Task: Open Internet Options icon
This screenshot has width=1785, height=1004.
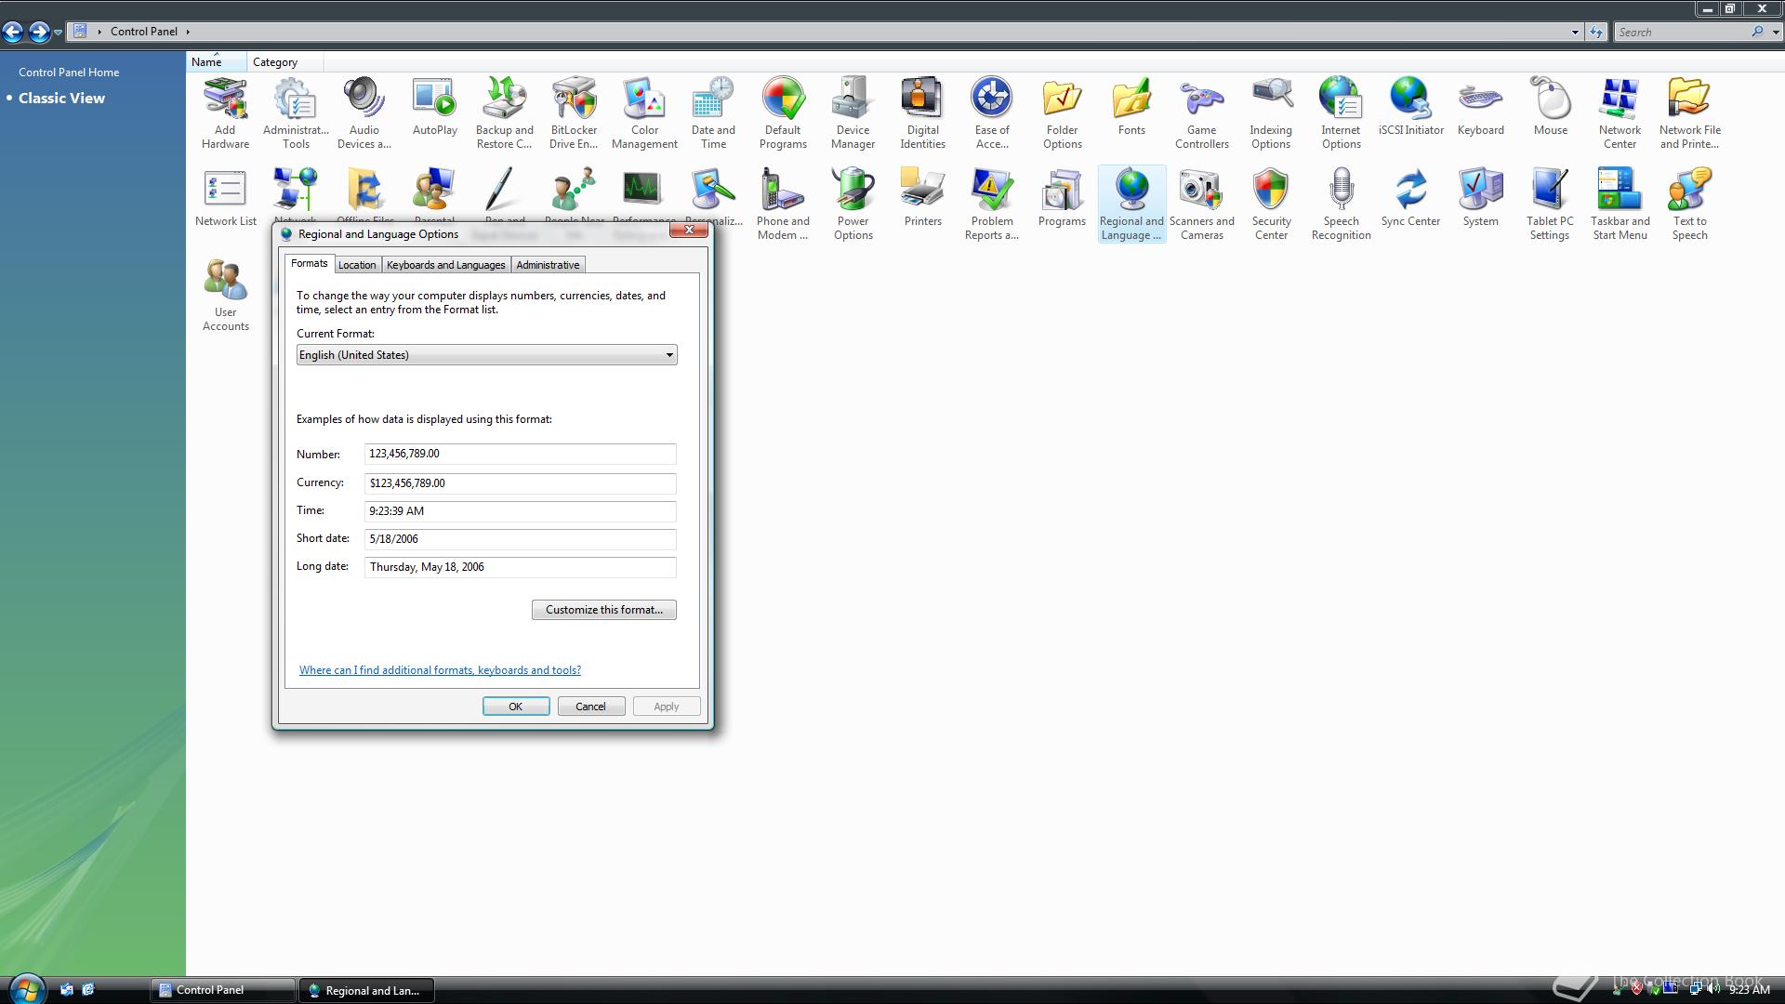Action: coord(1341,112)
